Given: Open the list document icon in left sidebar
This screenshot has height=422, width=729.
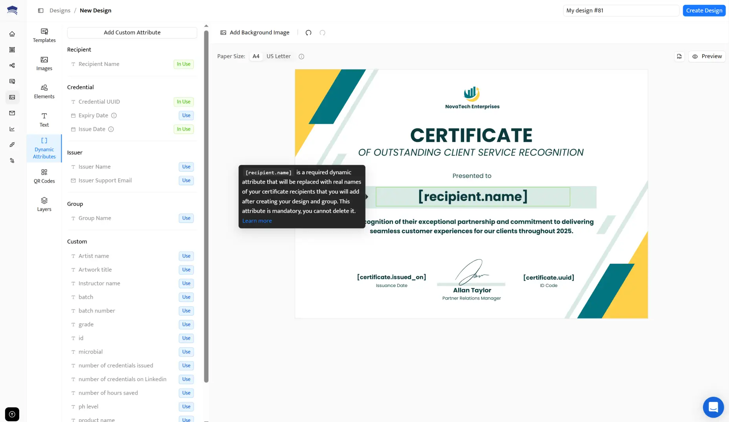Looking at the screenshot, I should click(x=12, y=49).
